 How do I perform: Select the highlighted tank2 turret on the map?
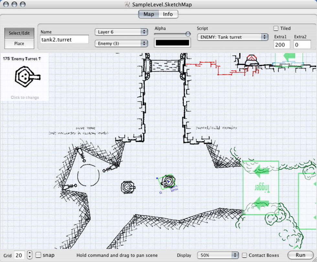tap(168, 182)
